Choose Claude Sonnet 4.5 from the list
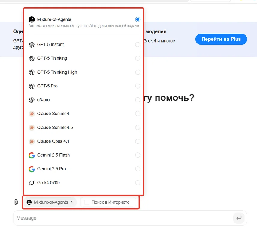Viewport: 257px width, 230px height. (55, 128)
